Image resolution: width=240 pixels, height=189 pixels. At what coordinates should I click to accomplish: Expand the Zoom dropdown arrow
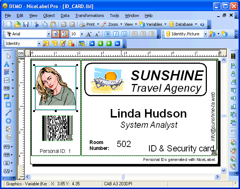(x=121, y=24)
